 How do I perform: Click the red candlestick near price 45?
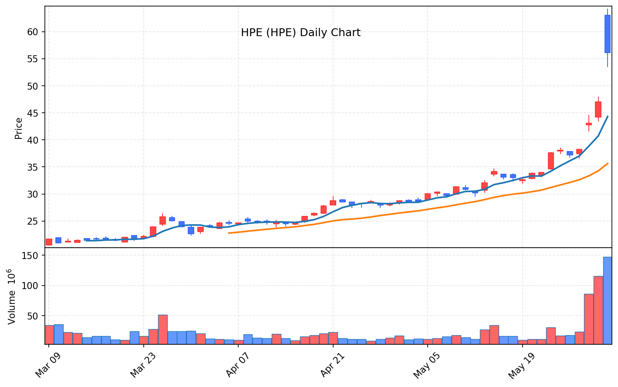[x=598, y=109]
